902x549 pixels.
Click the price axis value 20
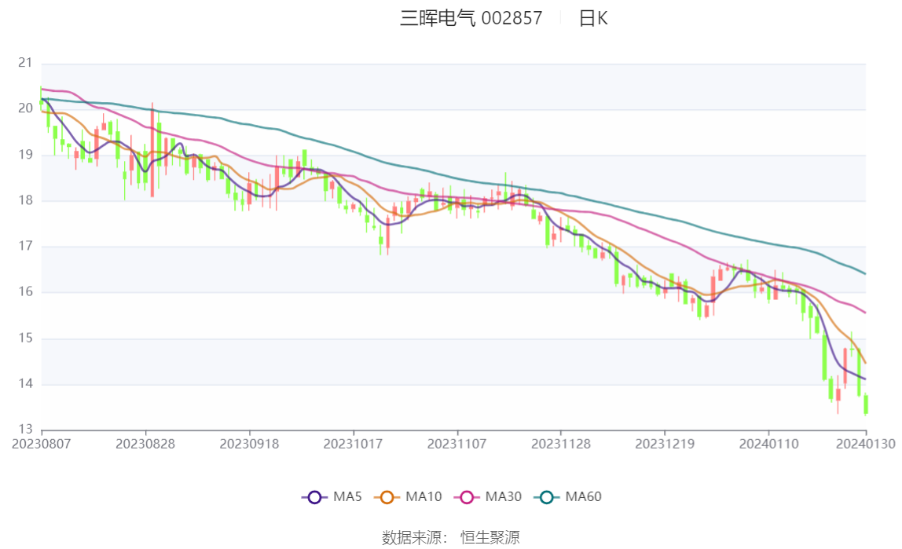25,108
